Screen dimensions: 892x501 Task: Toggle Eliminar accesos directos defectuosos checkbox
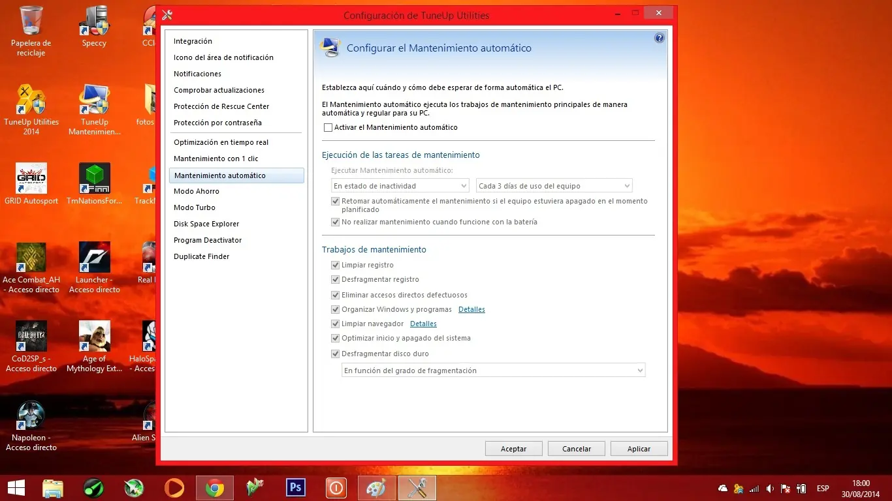pos(336,296)
